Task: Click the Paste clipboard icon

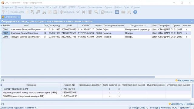Action: coord(55,12)
